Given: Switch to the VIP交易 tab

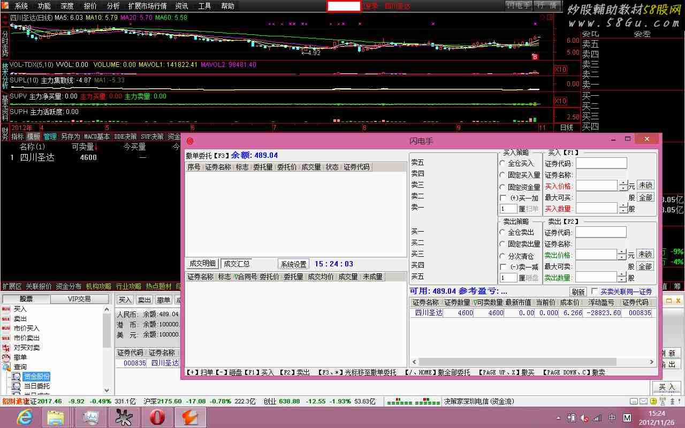Looking at the screenshot, I should tap(79, 299).
